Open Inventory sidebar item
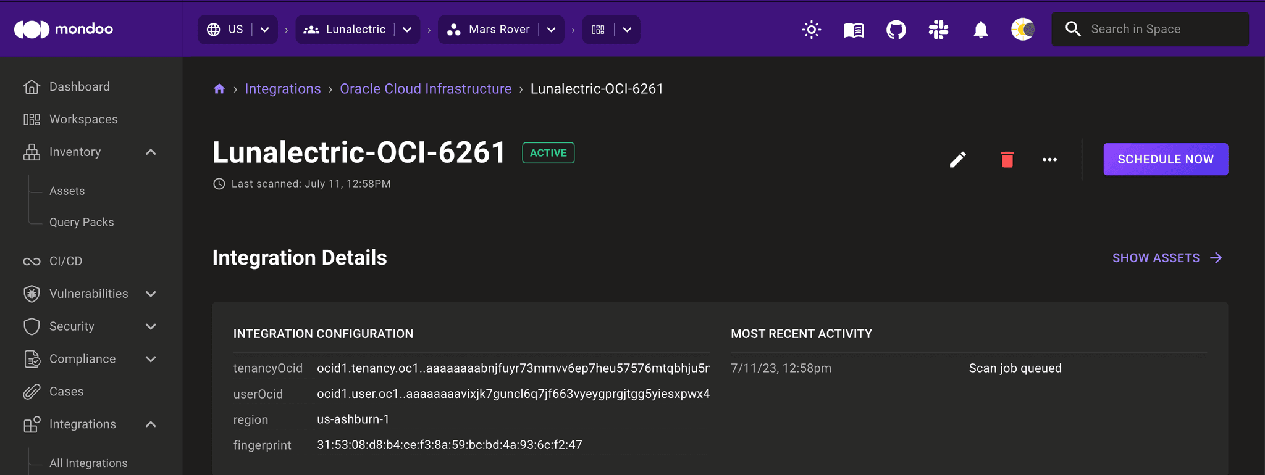 (x=75, y=152)
